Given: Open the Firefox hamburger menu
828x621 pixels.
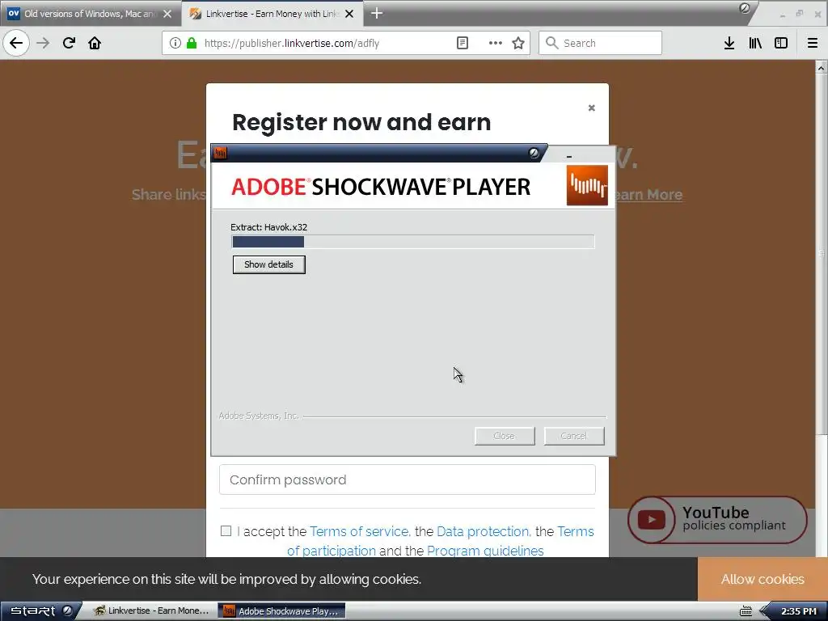Looking at the screenshot, I should pyautogui.click(x=813, y=43).
